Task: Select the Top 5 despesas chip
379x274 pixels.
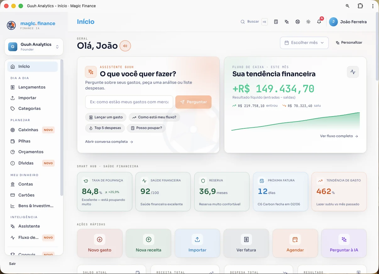Action: [105, 128]
